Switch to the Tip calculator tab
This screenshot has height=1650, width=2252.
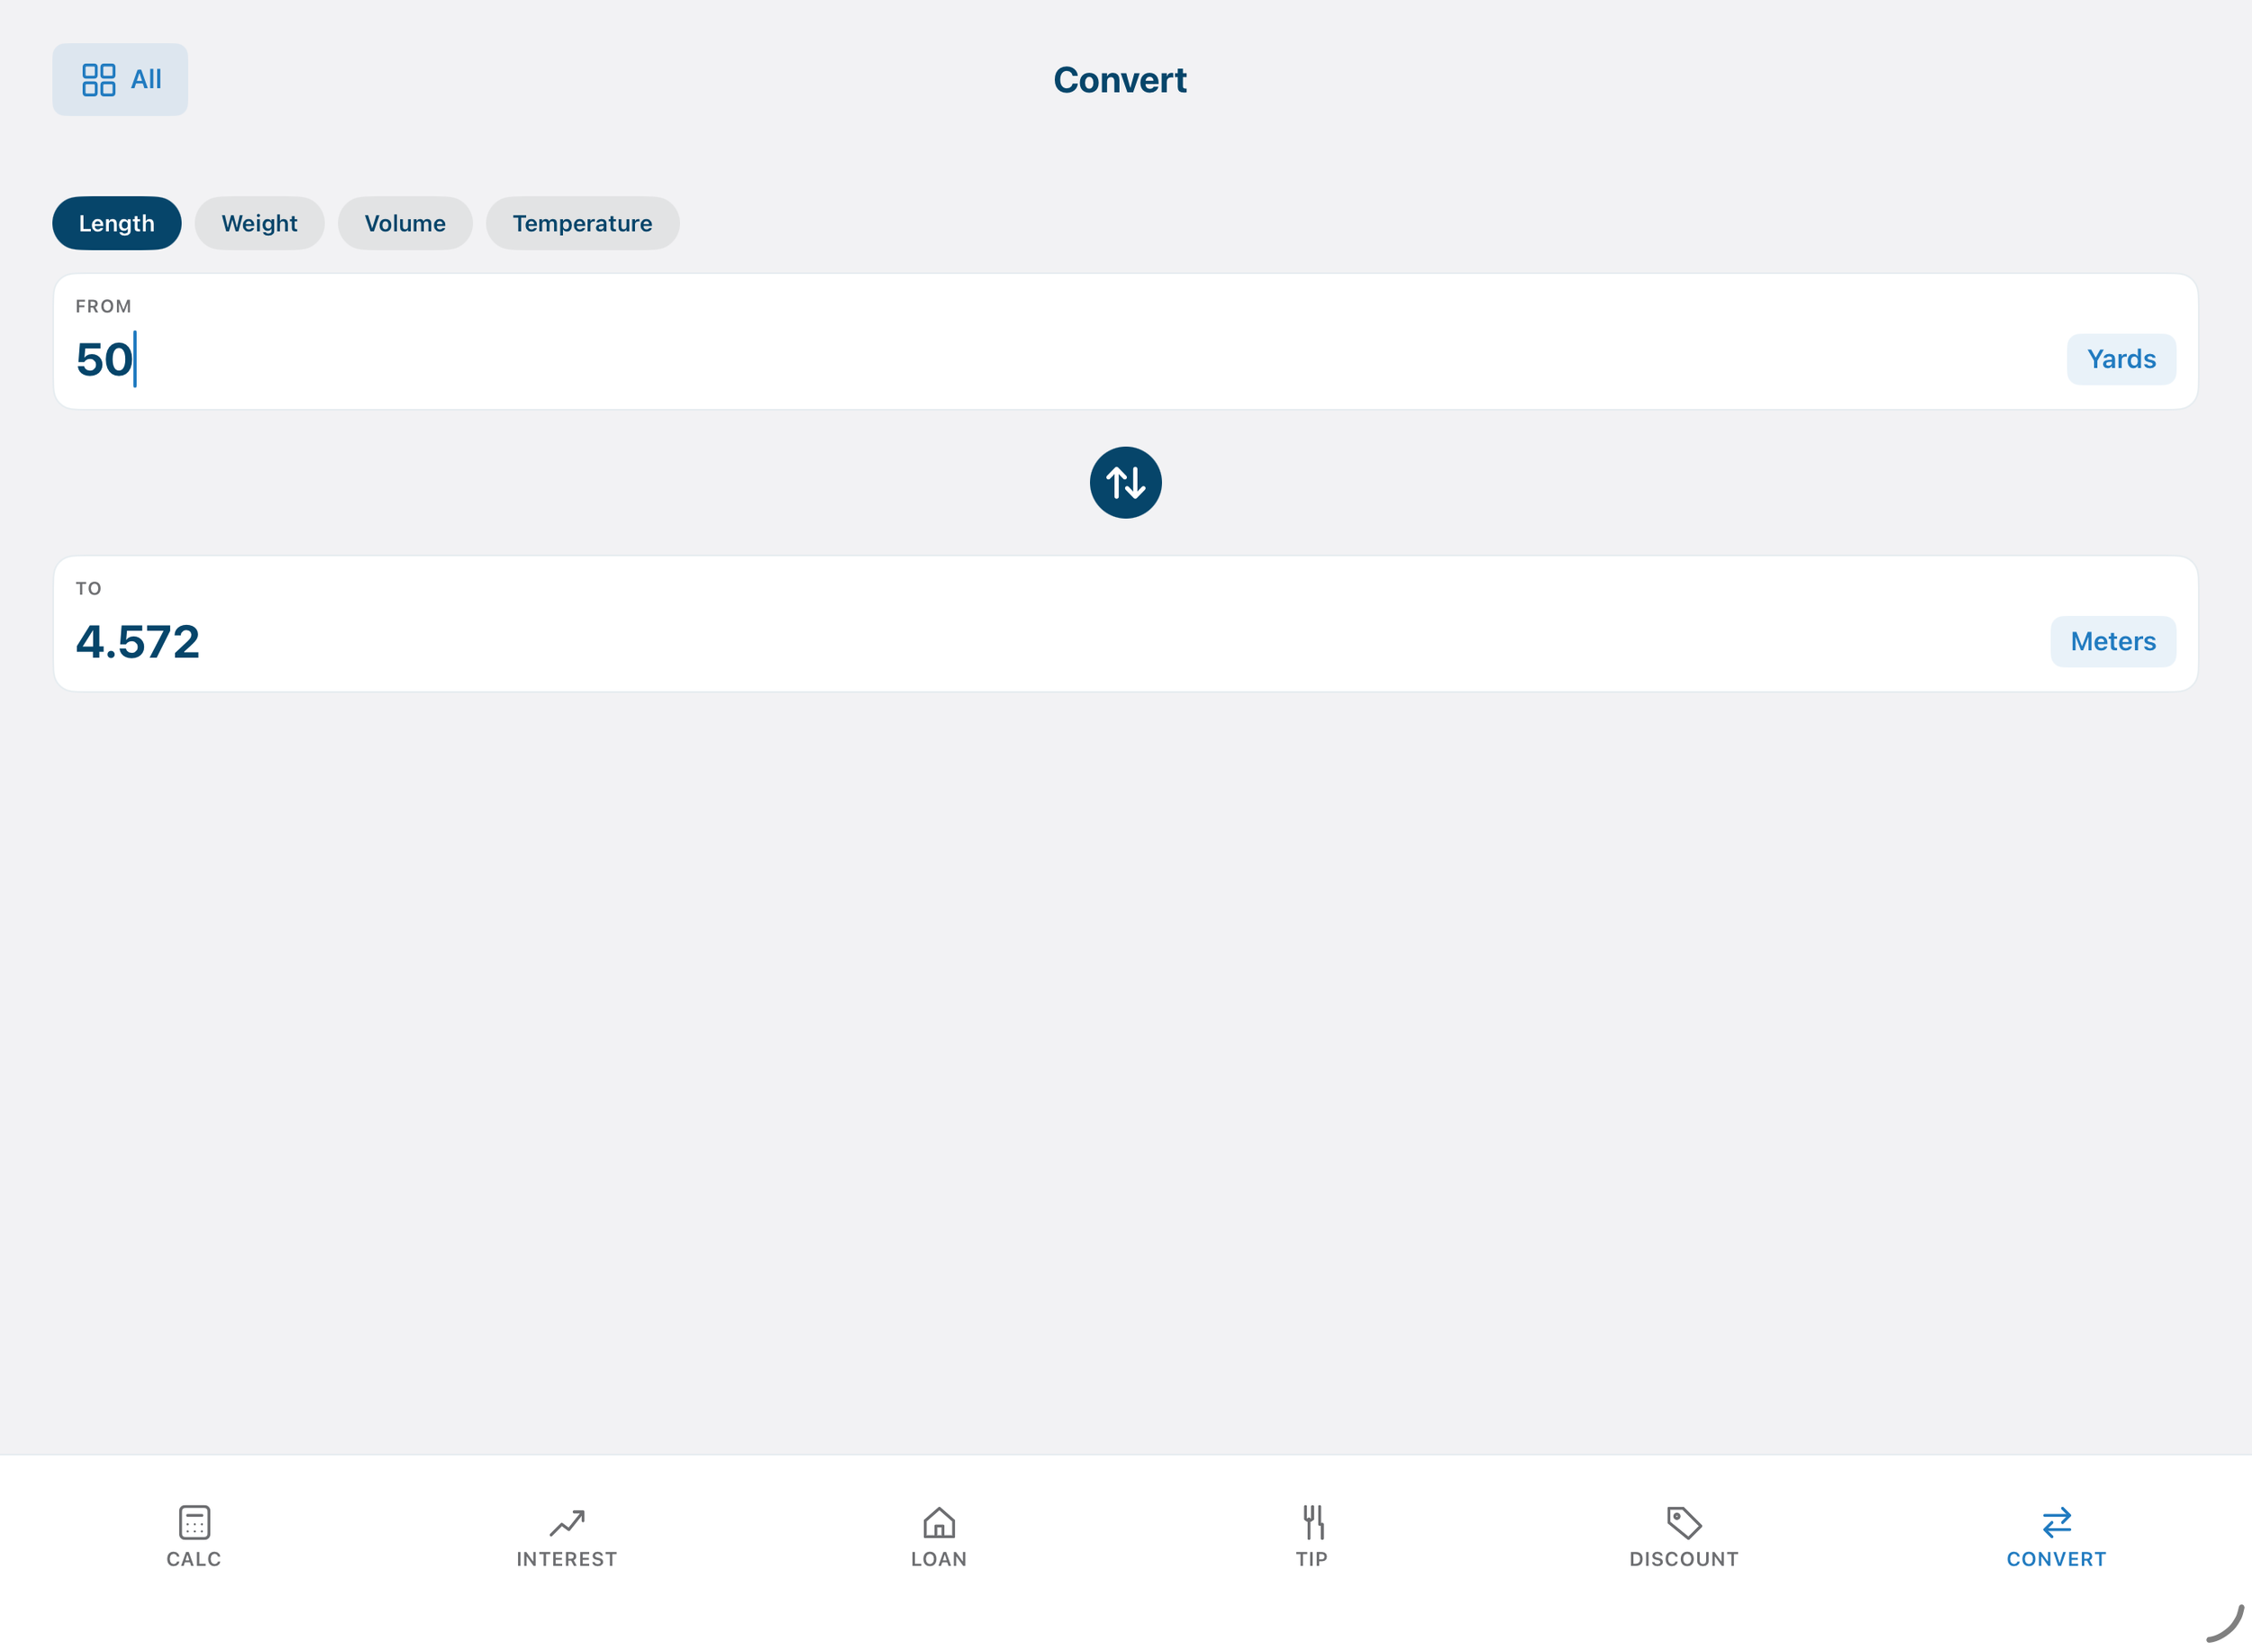(1312, 1537)
